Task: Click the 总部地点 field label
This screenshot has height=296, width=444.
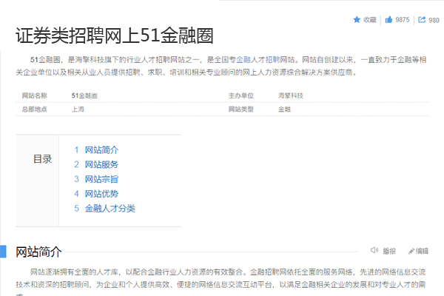Action: click(35, 109)
